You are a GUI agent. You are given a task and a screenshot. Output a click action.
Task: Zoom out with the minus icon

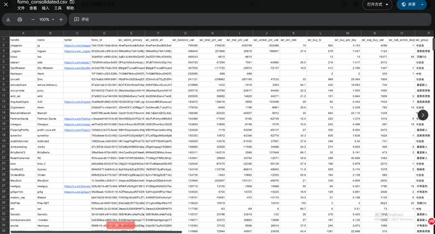pos(33,19)
